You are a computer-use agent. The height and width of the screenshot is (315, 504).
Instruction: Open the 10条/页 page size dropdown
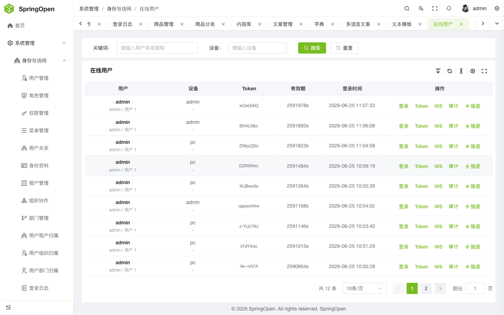tap(364, 288)
